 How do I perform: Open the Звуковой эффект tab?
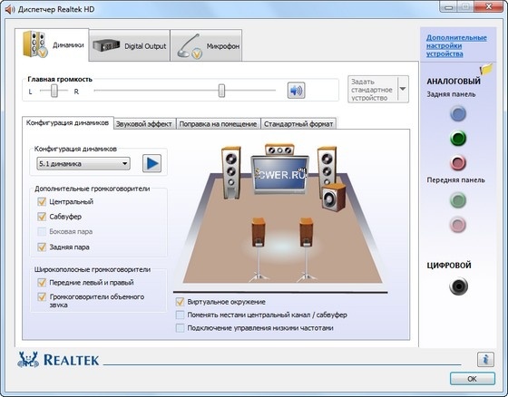coord(144,124)
